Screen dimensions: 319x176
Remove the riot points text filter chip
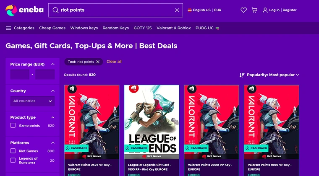(98, 62)
